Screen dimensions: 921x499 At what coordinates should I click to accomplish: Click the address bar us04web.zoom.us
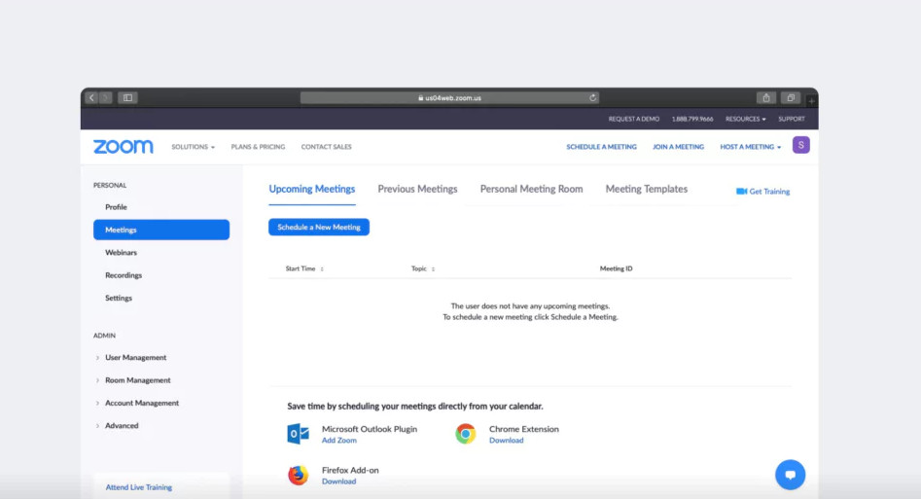[449, 98]
